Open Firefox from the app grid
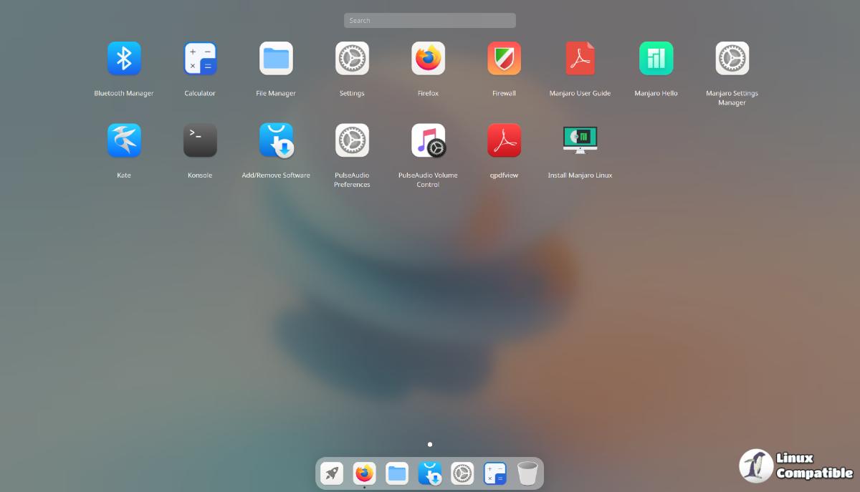The width and height of the screenshot is (860, 492). point(428,59)
